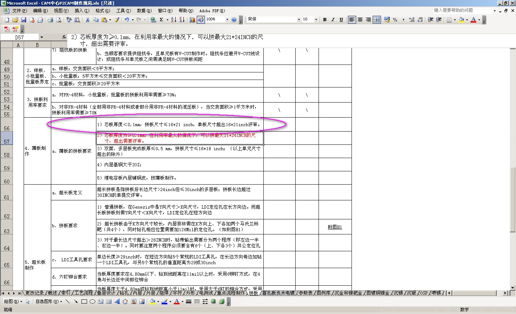This screenshot has width=516, height=314.
Task: Copy selection using the toolbar icon
Action: click(96, 20)
